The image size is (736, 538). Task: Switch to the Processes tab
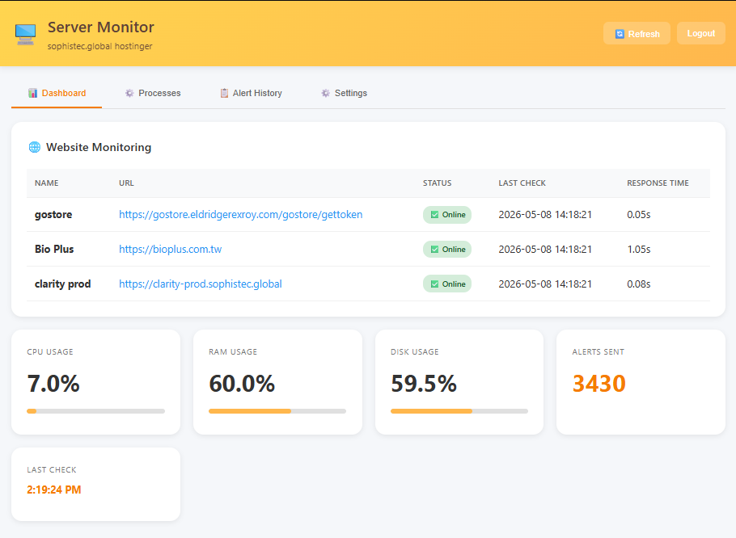coord(153,93)
